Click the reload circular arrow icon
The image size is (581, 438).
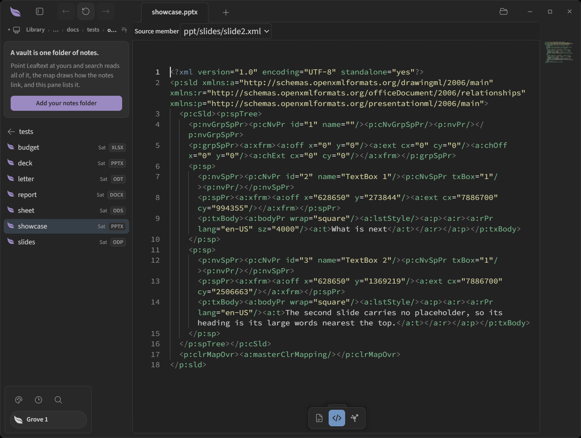pyautogui.click(x=86, y=12)
